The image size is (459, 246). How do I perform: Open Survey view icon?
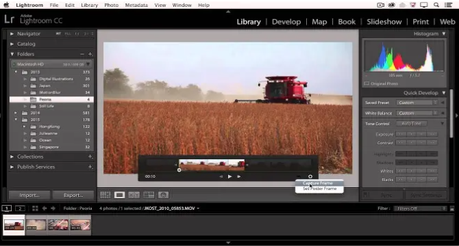149,195
